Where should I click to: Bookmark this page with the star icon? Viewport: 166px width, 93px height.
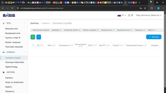click(145, 8)
